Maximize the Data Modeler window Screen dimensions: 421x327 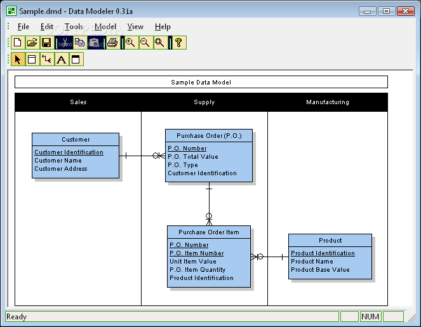[x=386, y=11]
